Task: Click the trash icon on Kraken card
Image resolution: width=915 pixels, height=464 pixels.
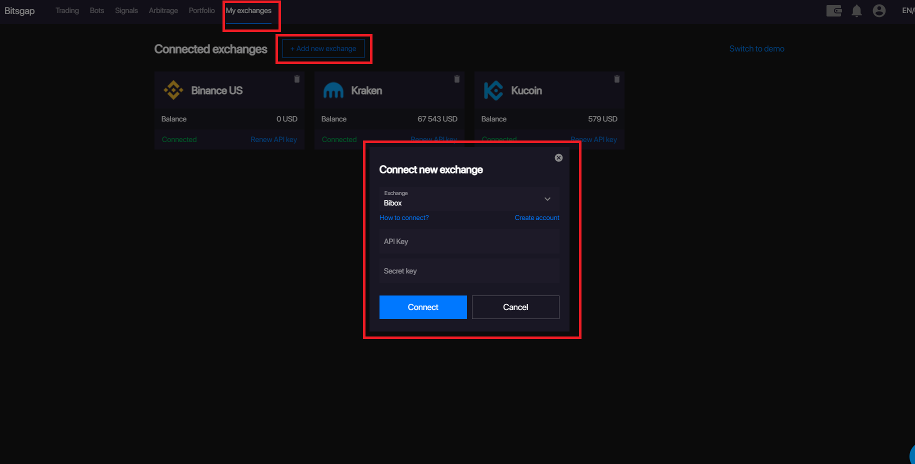Action: coord(457,79)
